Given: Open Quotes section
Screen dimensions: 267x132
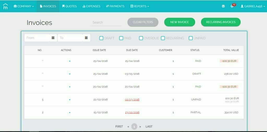Looking at the screenshot, I should pos(69,6).
